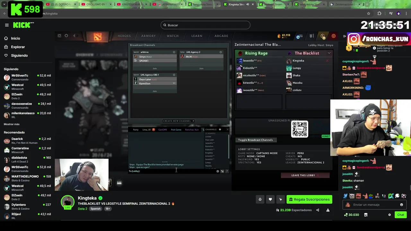Open the WATCH tab in Dota
411x231 pixels.
tap(172, 36)
